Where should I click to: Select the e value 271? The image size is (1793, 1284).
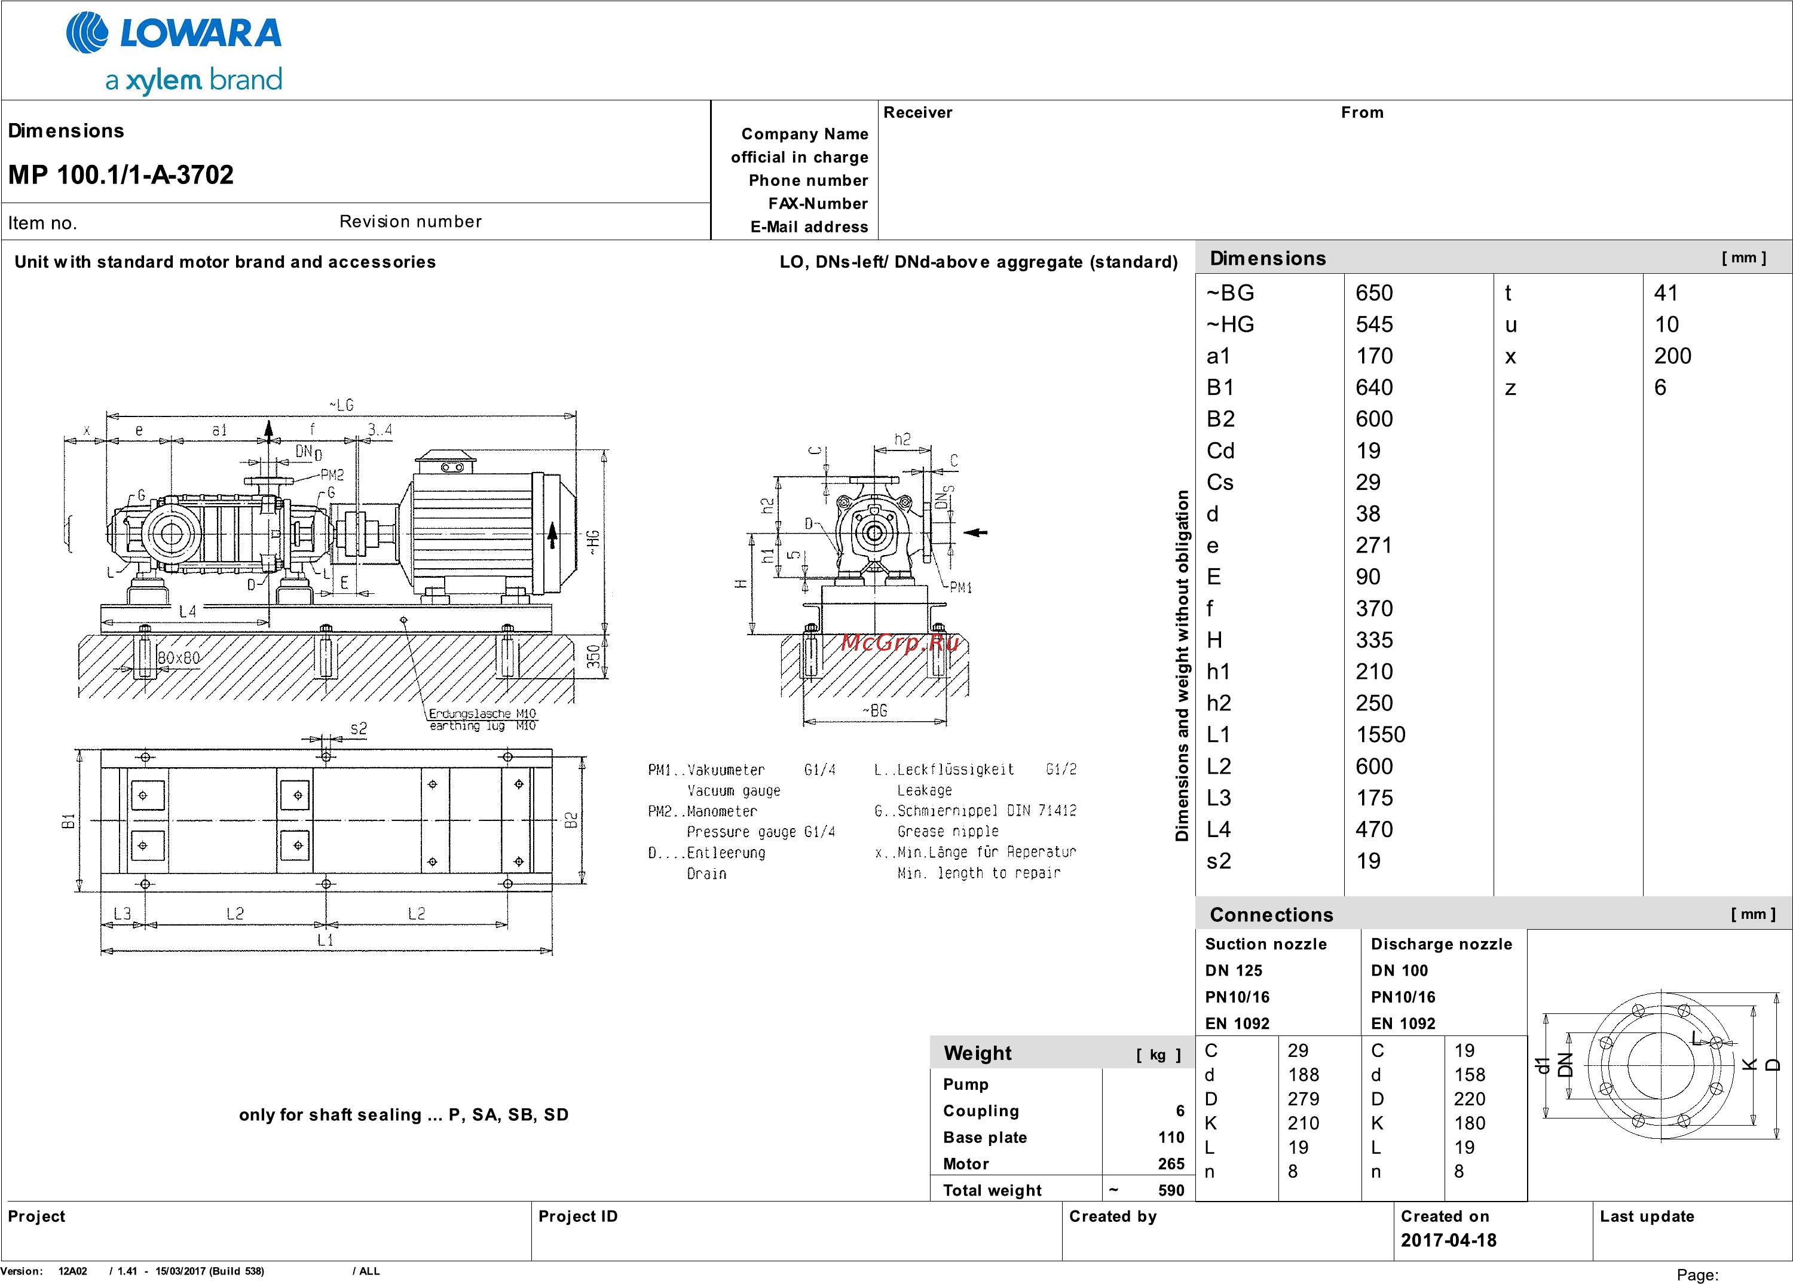pyautogui.click(x=1374, y=546)
